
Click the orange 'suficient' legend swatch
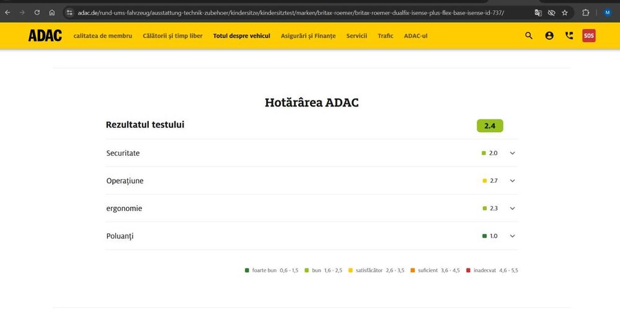point(413,270)
